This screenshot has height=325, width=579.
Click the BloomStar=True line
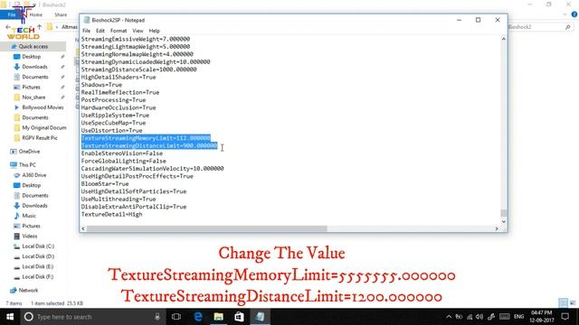click(x=105, y=183)
